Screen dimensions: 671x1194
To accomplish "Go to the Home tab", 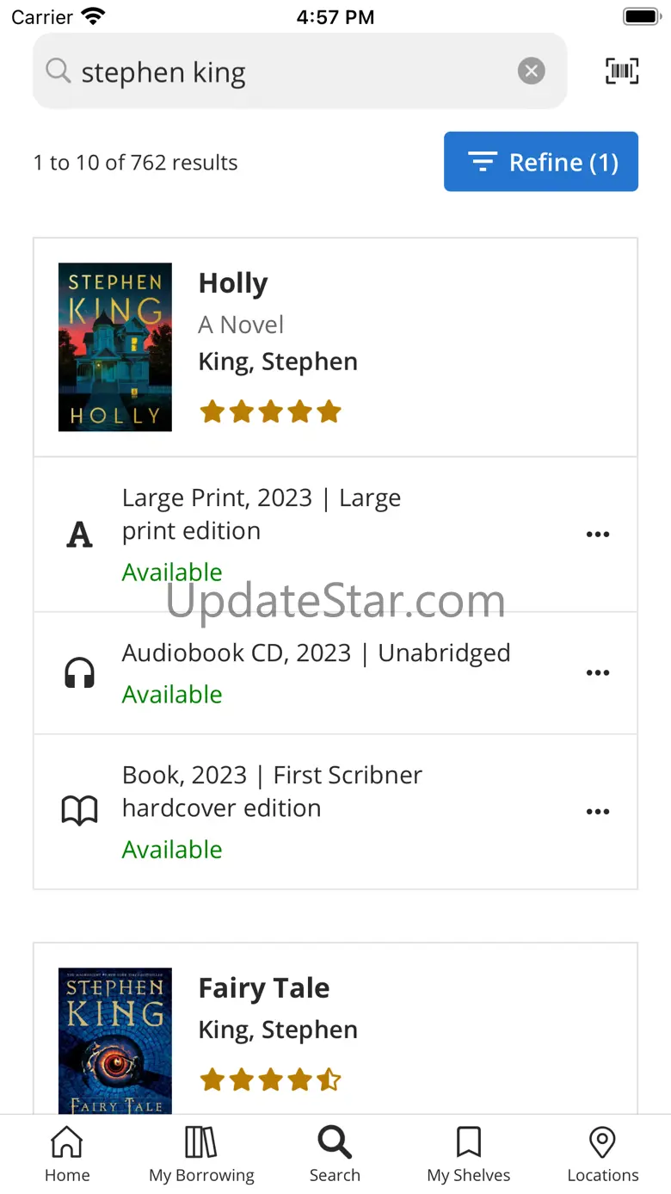I will (x=67, y=1155).
